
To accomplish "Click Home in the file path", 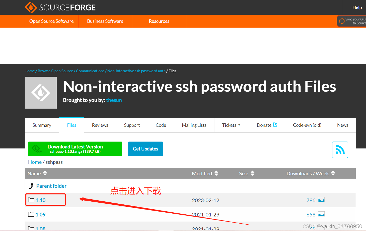I will coord(35,162).
